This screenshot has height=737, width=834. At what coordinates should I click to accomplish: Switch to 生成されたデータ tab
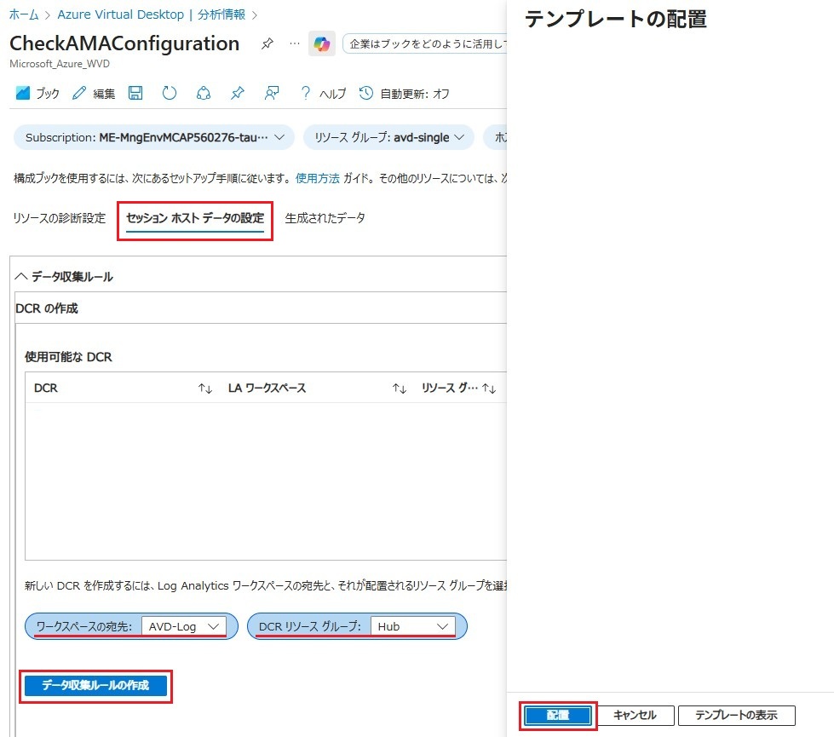pyautogui.click(x=325, y=218)
